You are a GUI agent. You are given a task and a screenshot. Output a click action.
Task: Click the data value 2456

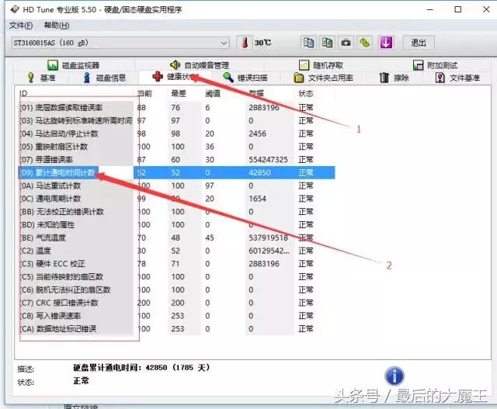pos(257,133)
